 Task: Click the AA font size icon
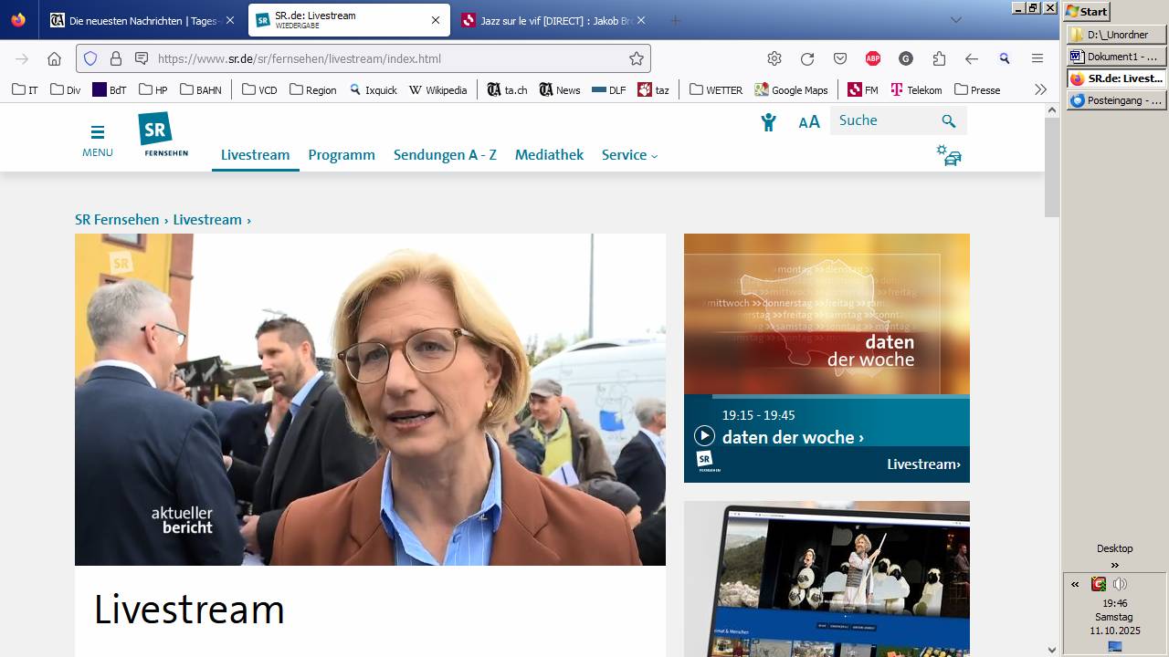coord(808,122)
